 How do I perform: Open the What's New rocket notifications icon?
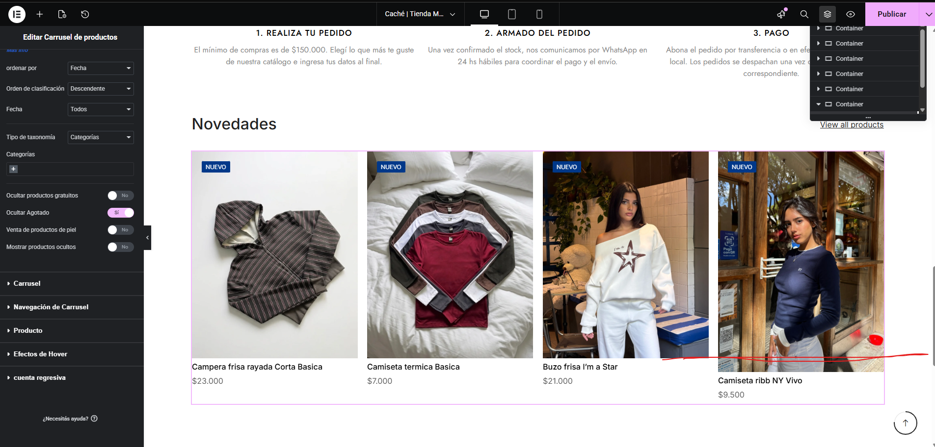781,14
